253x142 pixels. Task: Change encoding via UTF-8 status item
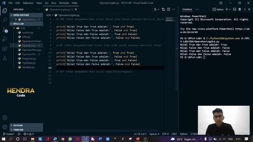165,134
